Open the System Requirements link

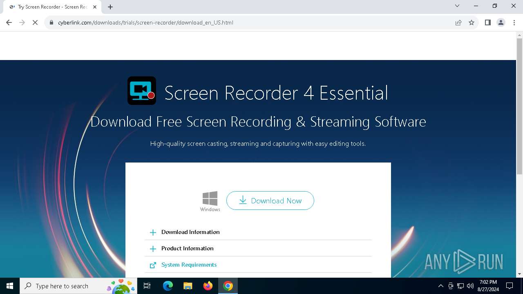189,265
